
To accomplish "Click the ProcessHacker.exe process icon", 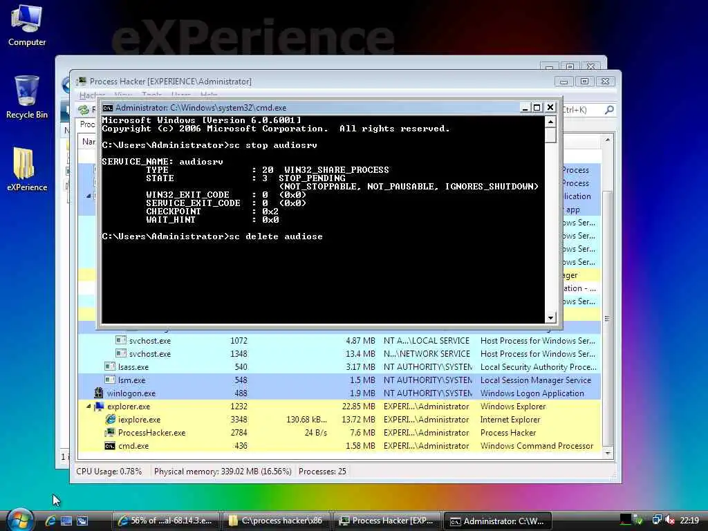I will tap(110, 433).
